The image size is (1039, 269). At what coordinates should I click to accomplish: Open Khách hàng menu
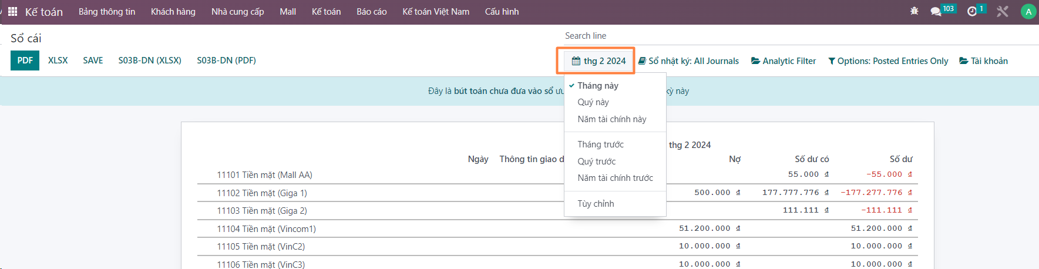173,12
